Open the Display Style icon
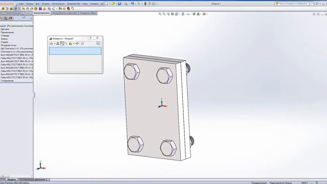The image size is (327, 184). click(x=182, y=14)
